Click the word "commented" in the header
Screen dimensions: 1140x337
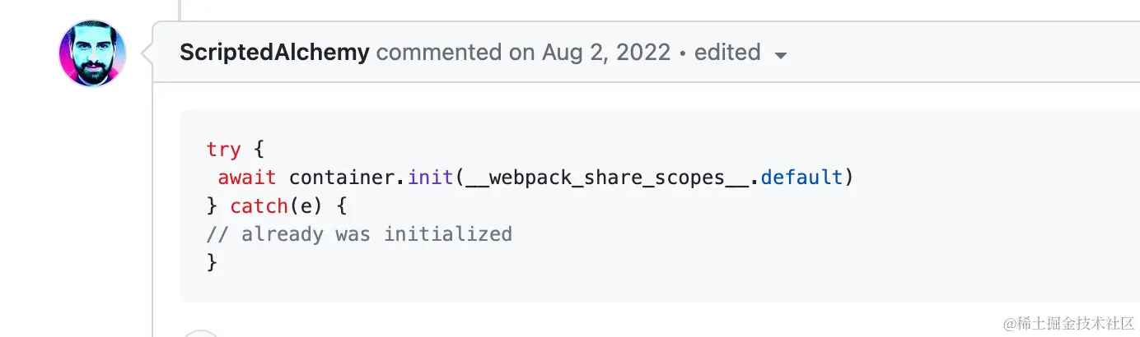tap(438, 53)
